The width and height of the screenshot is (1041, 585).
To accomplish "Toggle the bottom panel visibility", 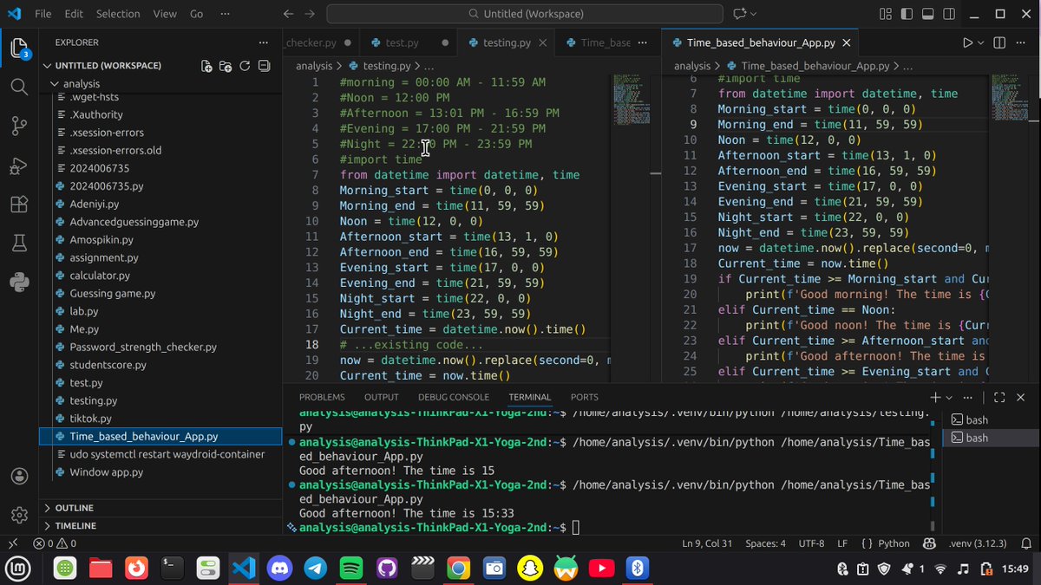I will click(x=928, y=14).
